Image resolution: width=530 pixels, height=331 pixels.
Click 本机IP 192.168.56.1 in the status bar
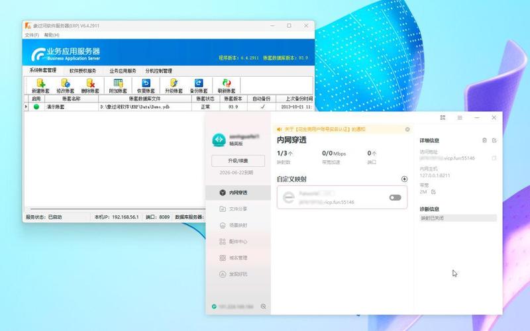117,217
